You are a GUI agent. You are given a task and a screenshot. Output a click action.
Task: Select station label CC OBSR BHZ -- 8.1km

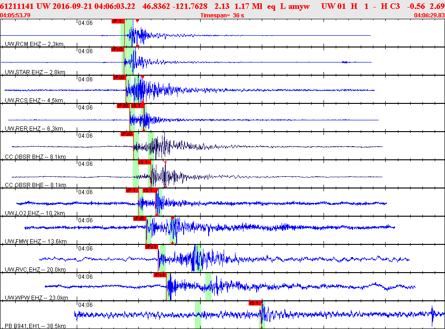[x=35, y=157]
